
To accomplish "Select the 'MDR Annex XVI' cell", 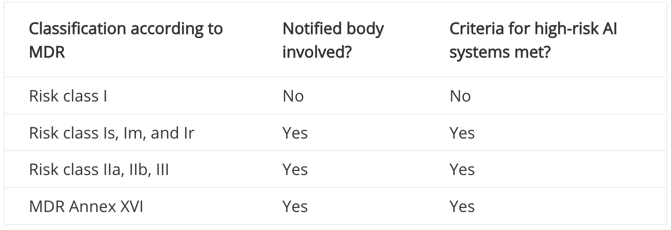I will (x=86, y=206).
